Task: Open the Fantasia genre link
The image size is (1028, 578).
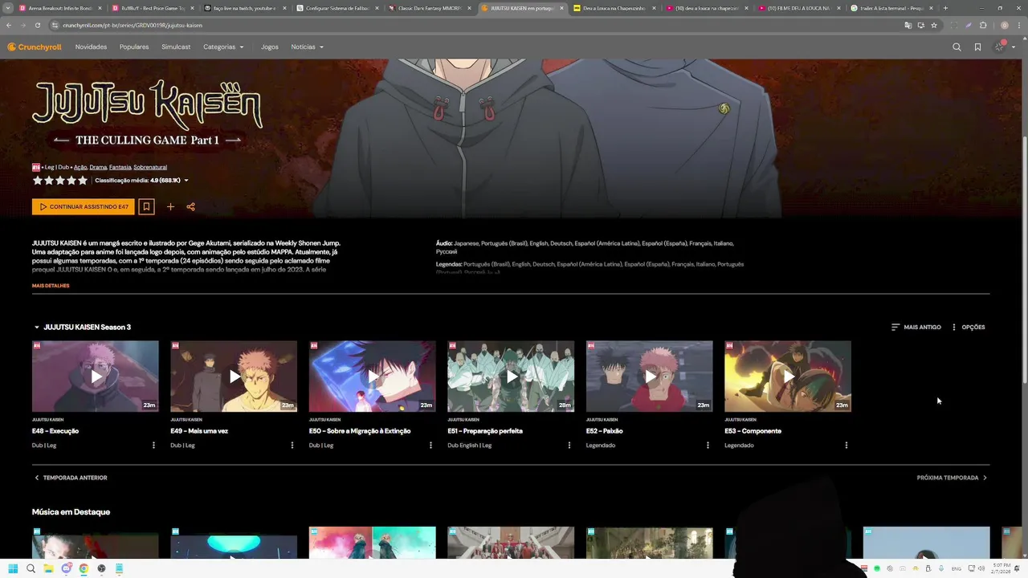Action: click(x=120, y=167)
